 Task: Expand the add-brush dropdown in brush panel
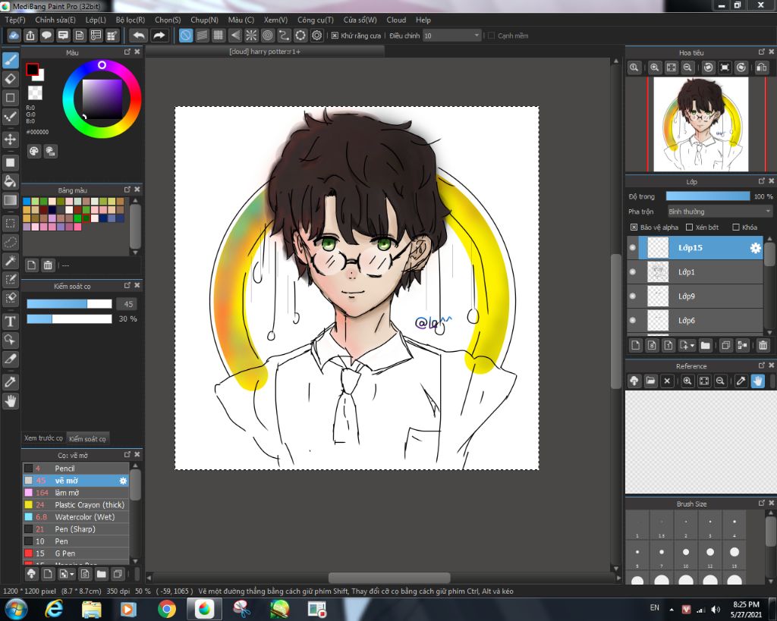[x=72, y=574]
